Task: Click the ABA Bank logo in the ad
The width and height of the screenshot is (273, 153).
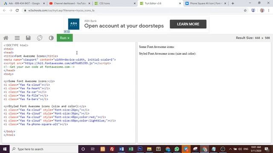Action: click(x=74, y=24)
